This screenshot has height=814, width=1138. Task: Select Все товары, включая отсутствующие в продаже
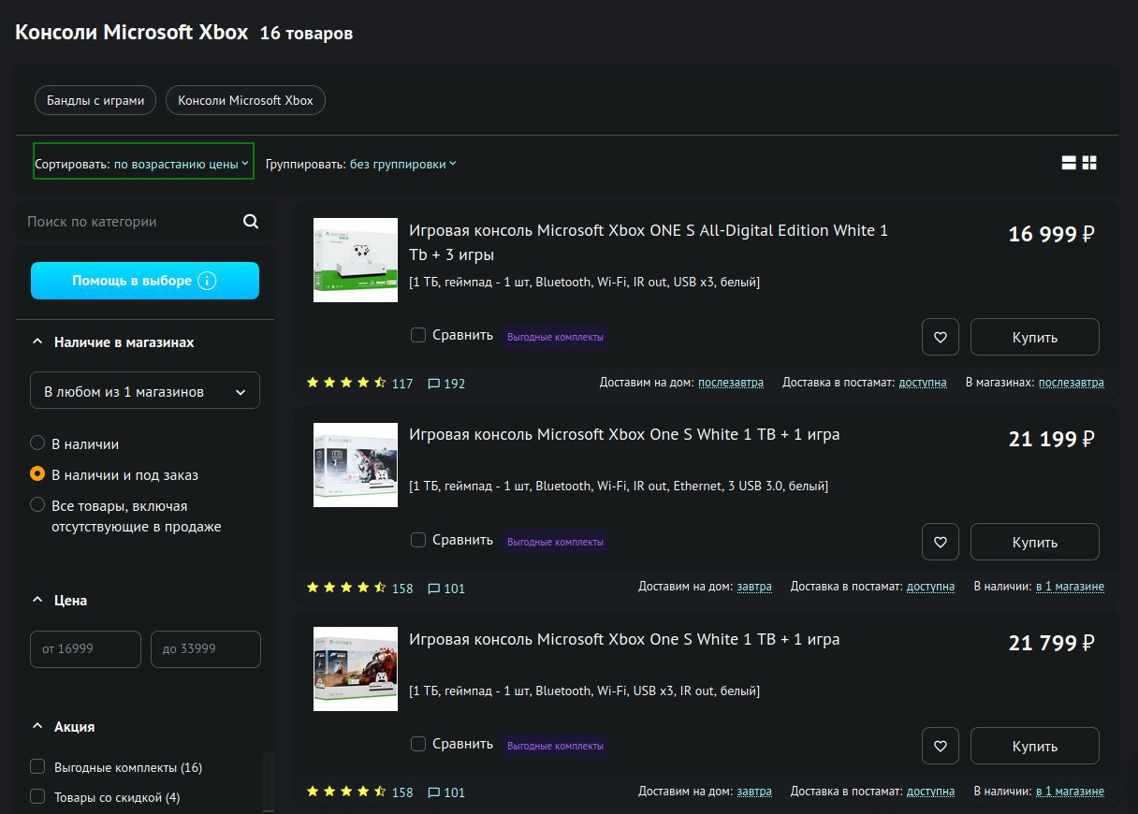[x=37, y=505]
